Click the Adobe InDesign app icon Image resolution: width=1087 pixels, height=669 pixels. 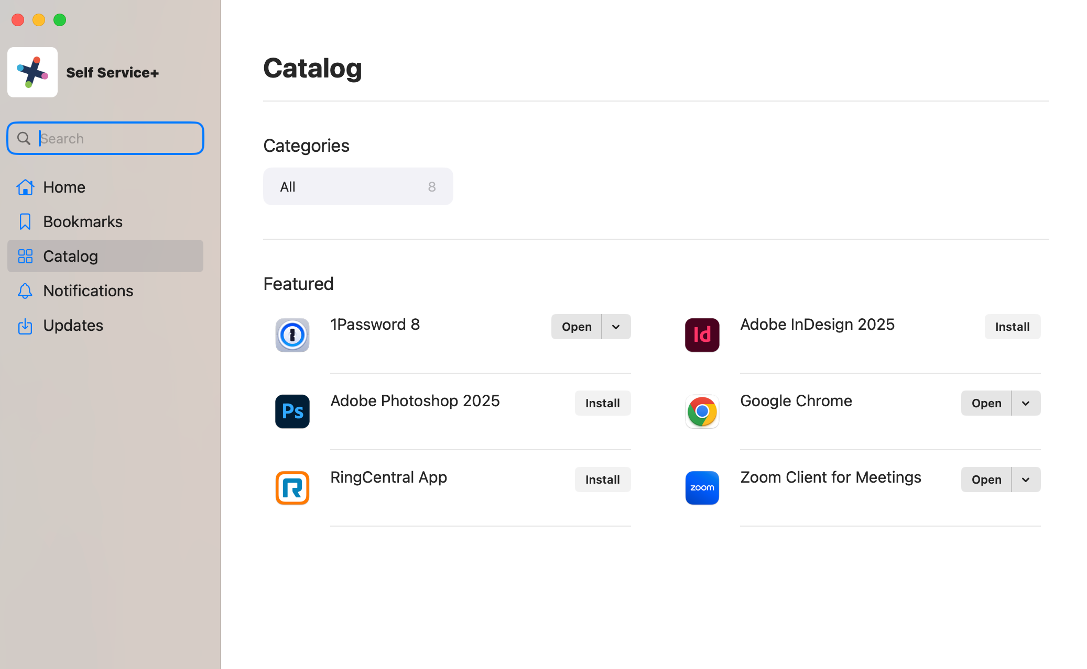[x=702, y=335]
